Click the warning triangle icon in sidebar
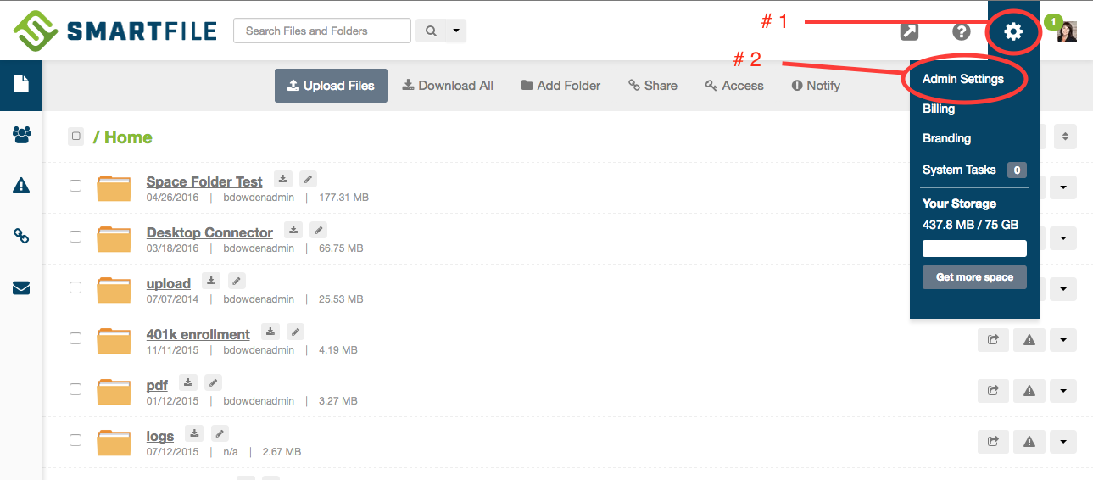 tap(21, 186)
